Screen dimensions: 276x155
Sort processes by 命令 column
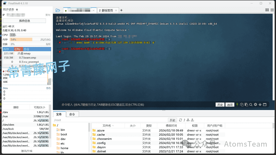tap(37, 49)
